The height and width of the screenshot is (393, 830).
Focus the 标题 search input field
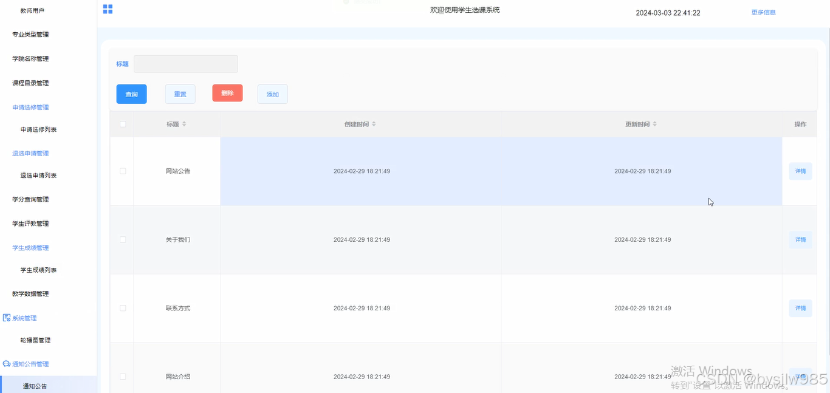point(186,64)
